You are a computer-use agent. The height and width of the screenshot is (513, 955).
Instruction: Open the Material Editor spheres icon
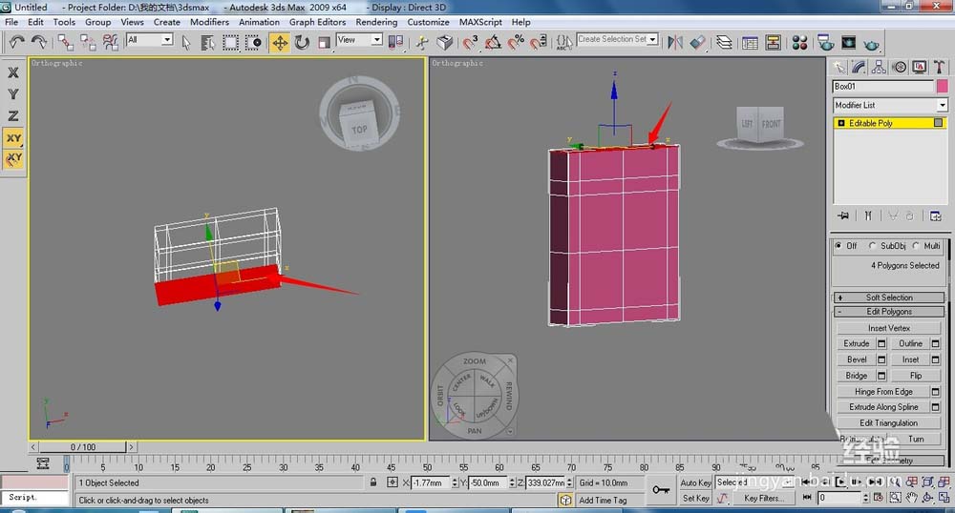coord(799,42)
